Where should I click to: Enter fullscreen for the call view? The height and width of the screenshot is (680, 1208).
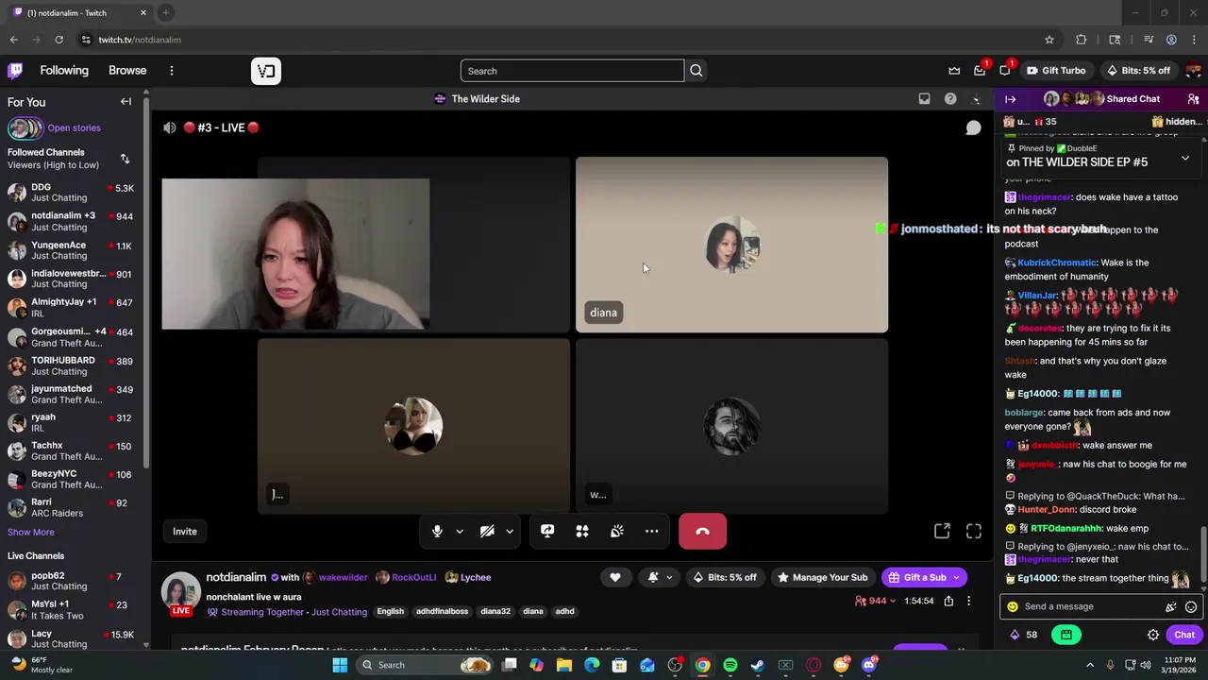pyautogui.click(x=974, y=532)
